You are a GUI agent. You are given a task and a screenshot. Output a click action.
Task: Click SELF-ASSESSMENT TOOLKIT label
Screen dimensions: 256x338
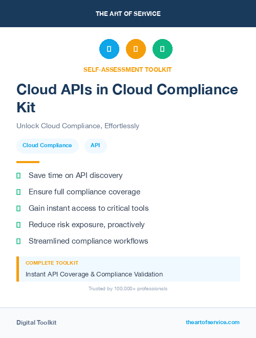pos(127,70)
